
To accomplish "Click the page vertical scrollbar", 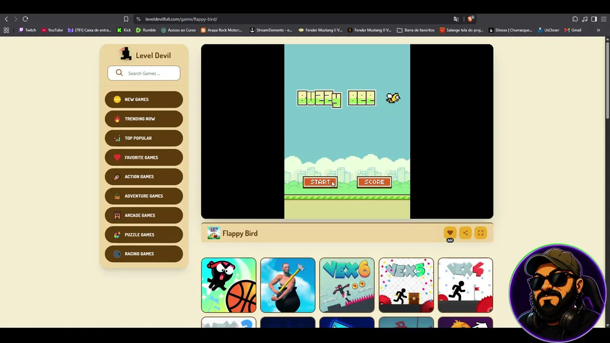I will point(607,81).
